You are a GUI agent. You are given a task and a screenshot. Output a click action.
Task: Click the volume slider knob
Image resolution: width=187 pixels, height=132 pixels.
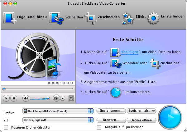tap(48, 98)
